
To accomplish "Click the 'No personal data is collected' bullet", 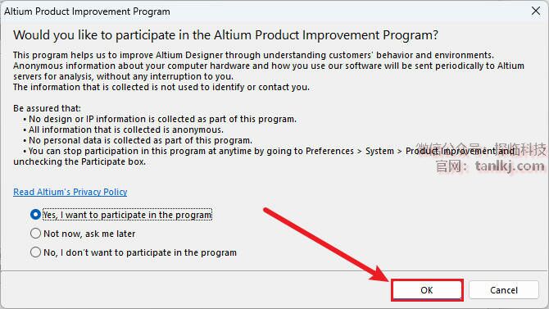I will pyautogui.click(x=138, y=140).
